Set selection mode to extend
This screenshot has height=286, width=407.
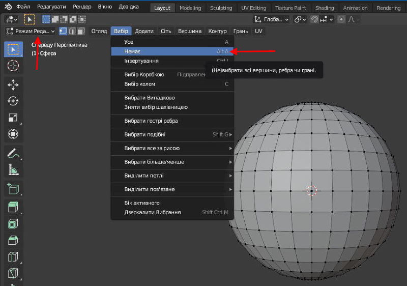tap(55, 19)
